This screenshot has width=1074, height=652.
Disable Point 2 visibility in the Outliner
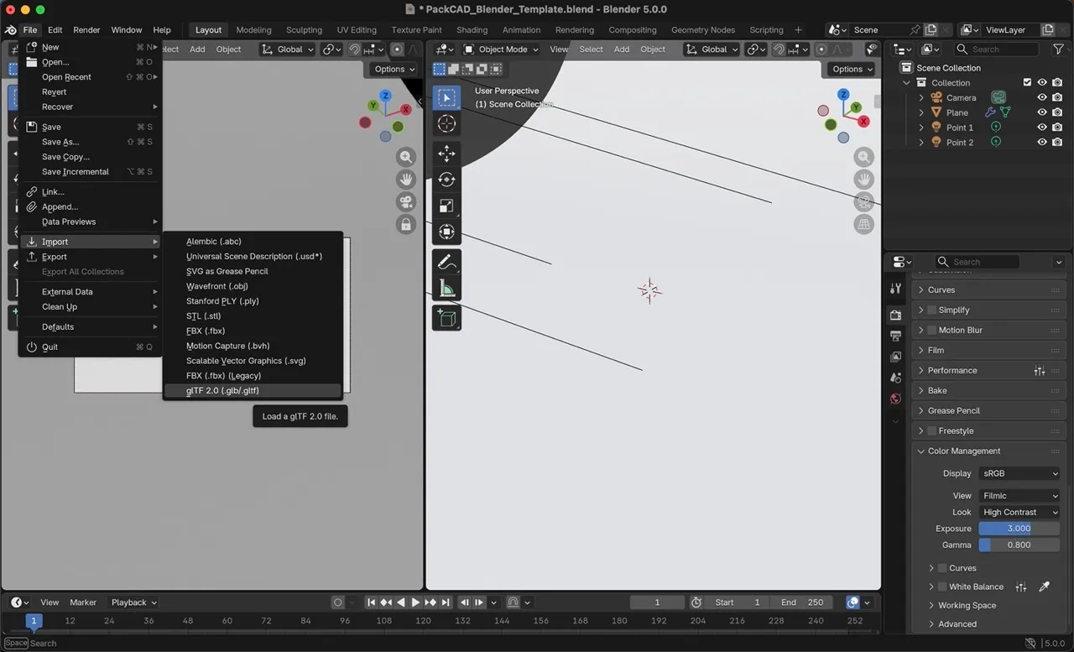(x=1040, y=142)
